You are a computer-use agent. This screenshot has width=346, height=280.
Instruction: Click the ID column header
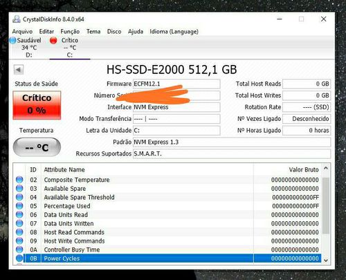pyautogui.click(x=33, y=170)
